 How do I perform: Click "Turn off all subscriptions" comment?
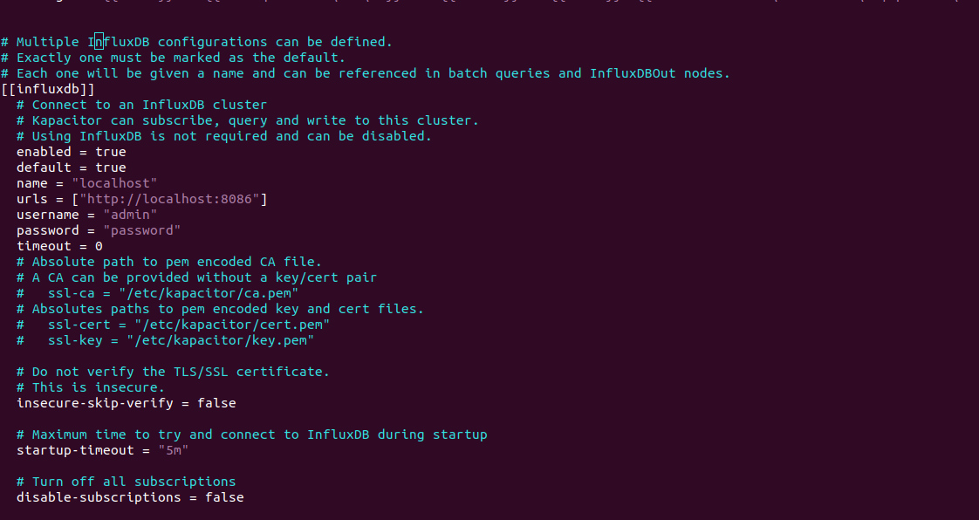pyautogui.click(x=127, y=482)
